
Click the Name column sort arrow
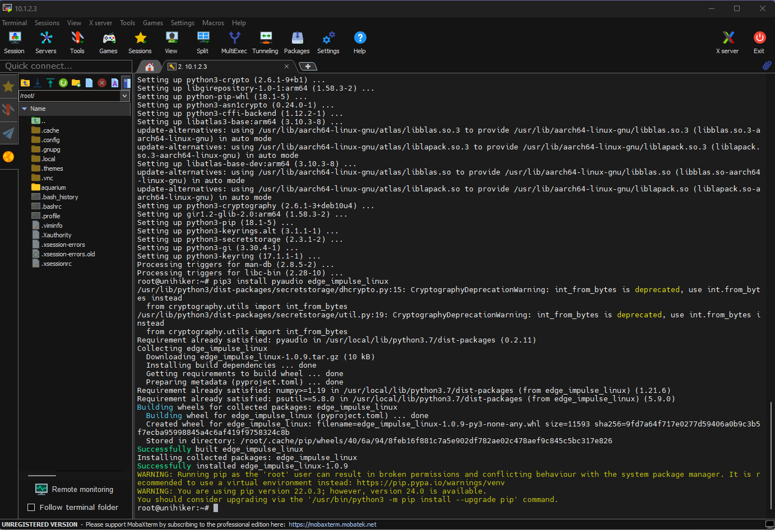pos(25,109)
